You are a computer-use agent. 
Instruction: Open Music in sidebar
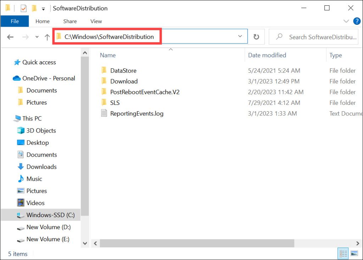34,179
